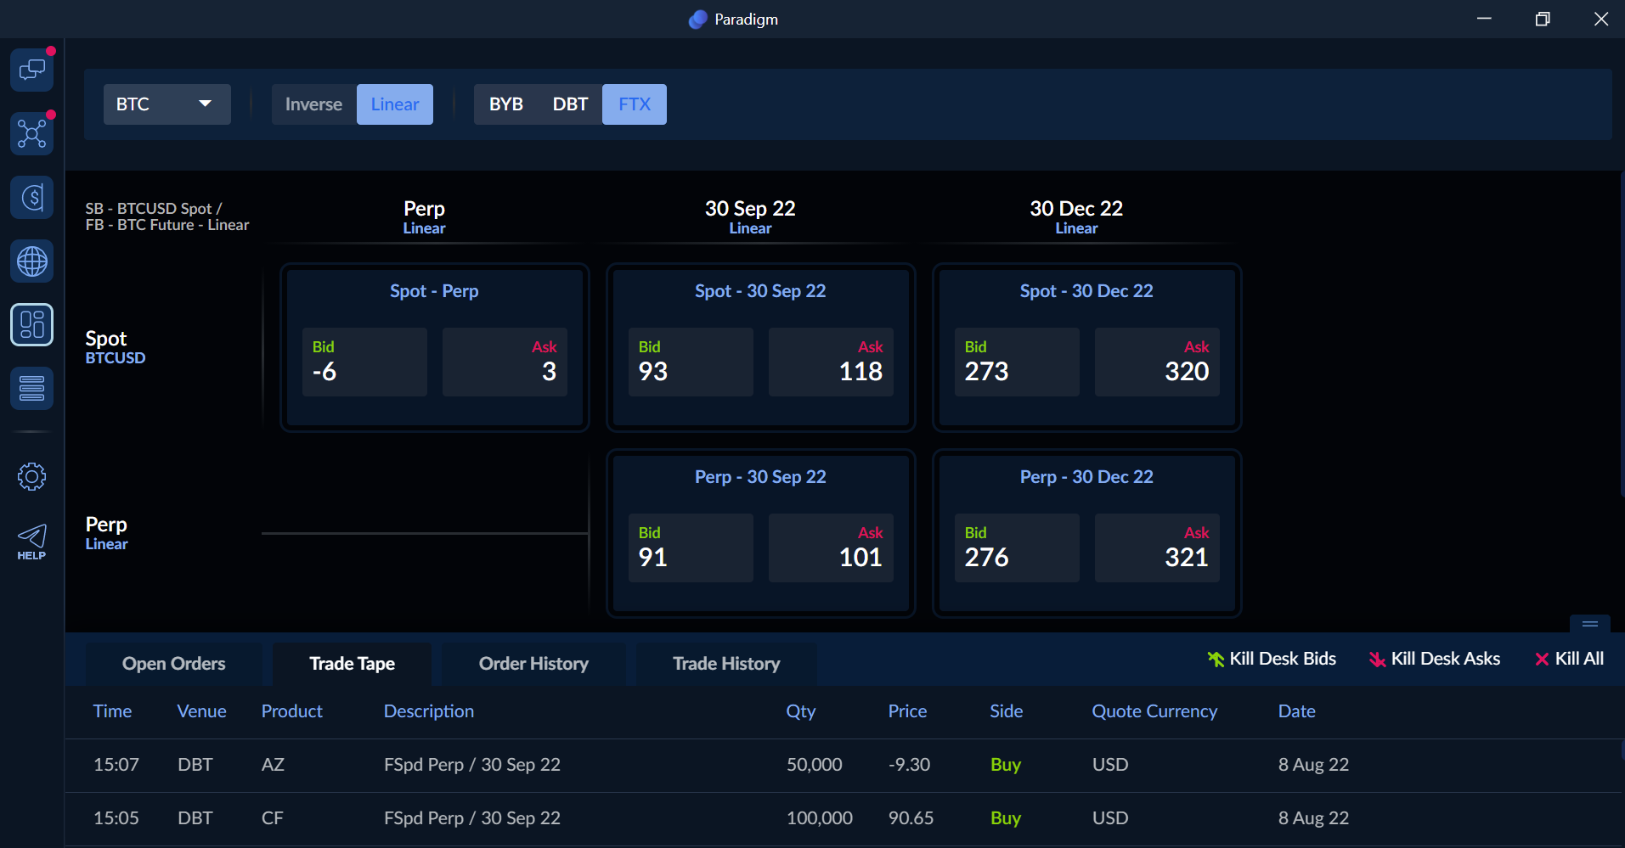
Task: Select the Linear contract toggle
Action: click(x=395, y=104)
